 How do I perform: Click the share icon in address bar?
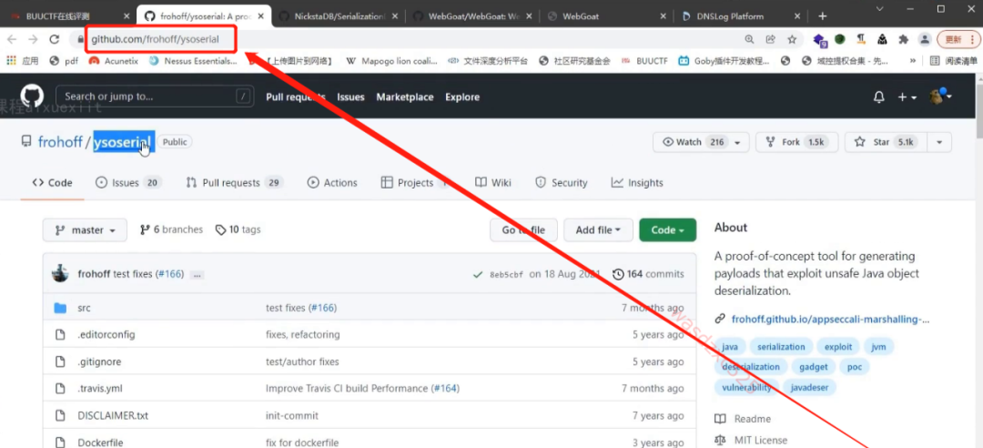point(771,39)
